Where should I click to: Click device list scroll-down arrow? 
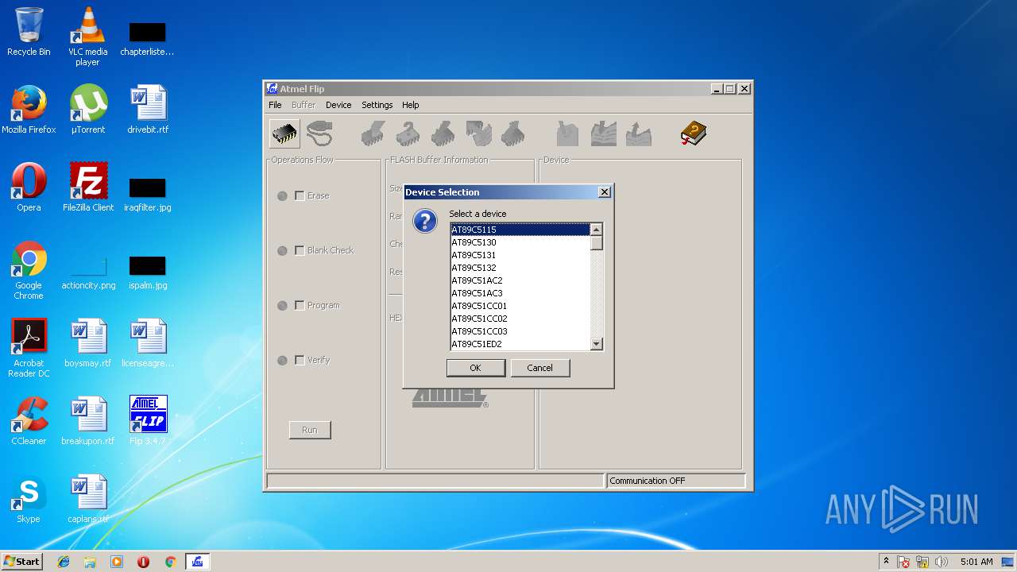click(x=597, y=344)
